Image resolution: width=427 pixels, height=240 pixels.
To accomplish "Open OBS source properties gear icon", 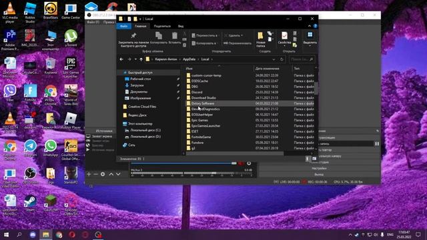I will tap(103, 174).
